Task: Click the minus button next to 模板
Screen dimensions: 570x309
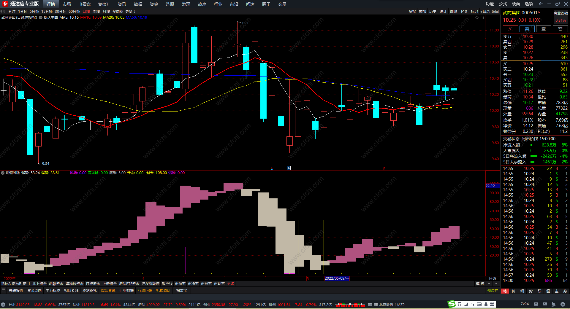Action: coord(496,284)
